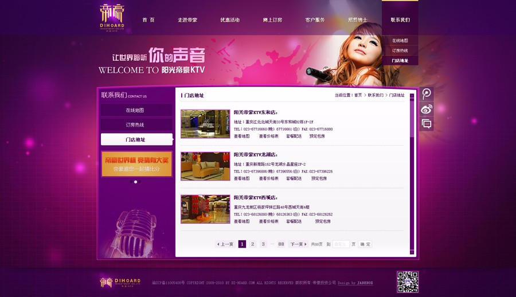The image size is (516, 297).
Task: Select 门店地址 in the 联系我们 dropdown
Action: coord(400,61)
